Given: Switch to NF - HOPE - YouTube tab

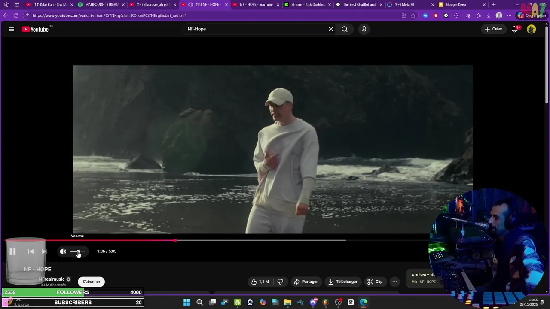Looking at the screenshot, I should tap(256, 5).
